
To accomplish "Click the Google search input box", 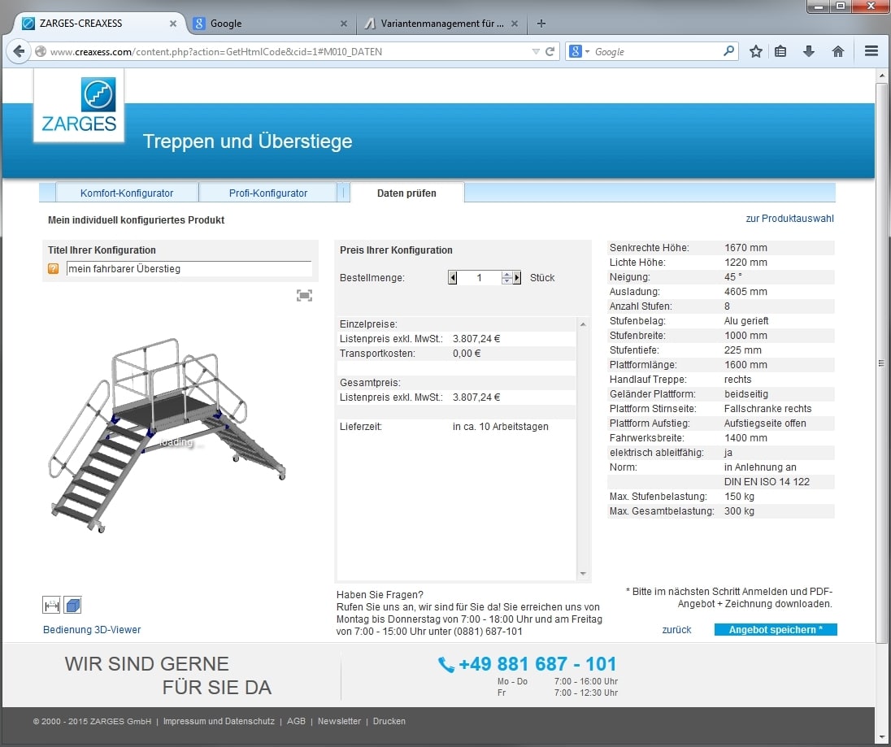I will (x=656, y=52).
